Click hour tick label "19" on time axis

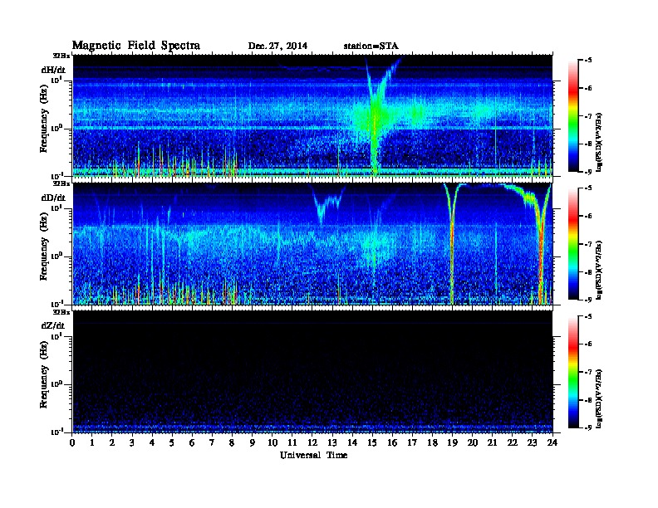pos(452,442)
